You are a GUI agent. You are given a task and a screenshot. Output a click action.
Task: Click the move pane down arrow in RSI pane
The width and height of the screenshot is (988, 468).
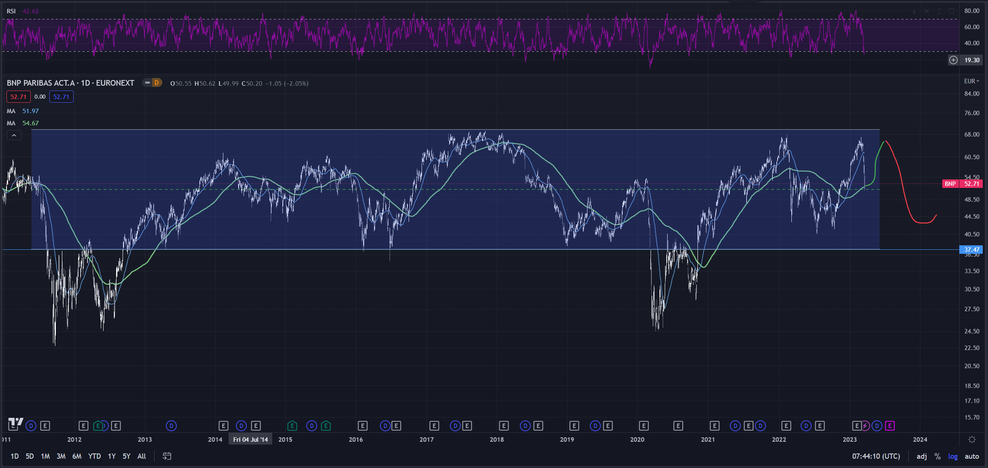(914, 11)
